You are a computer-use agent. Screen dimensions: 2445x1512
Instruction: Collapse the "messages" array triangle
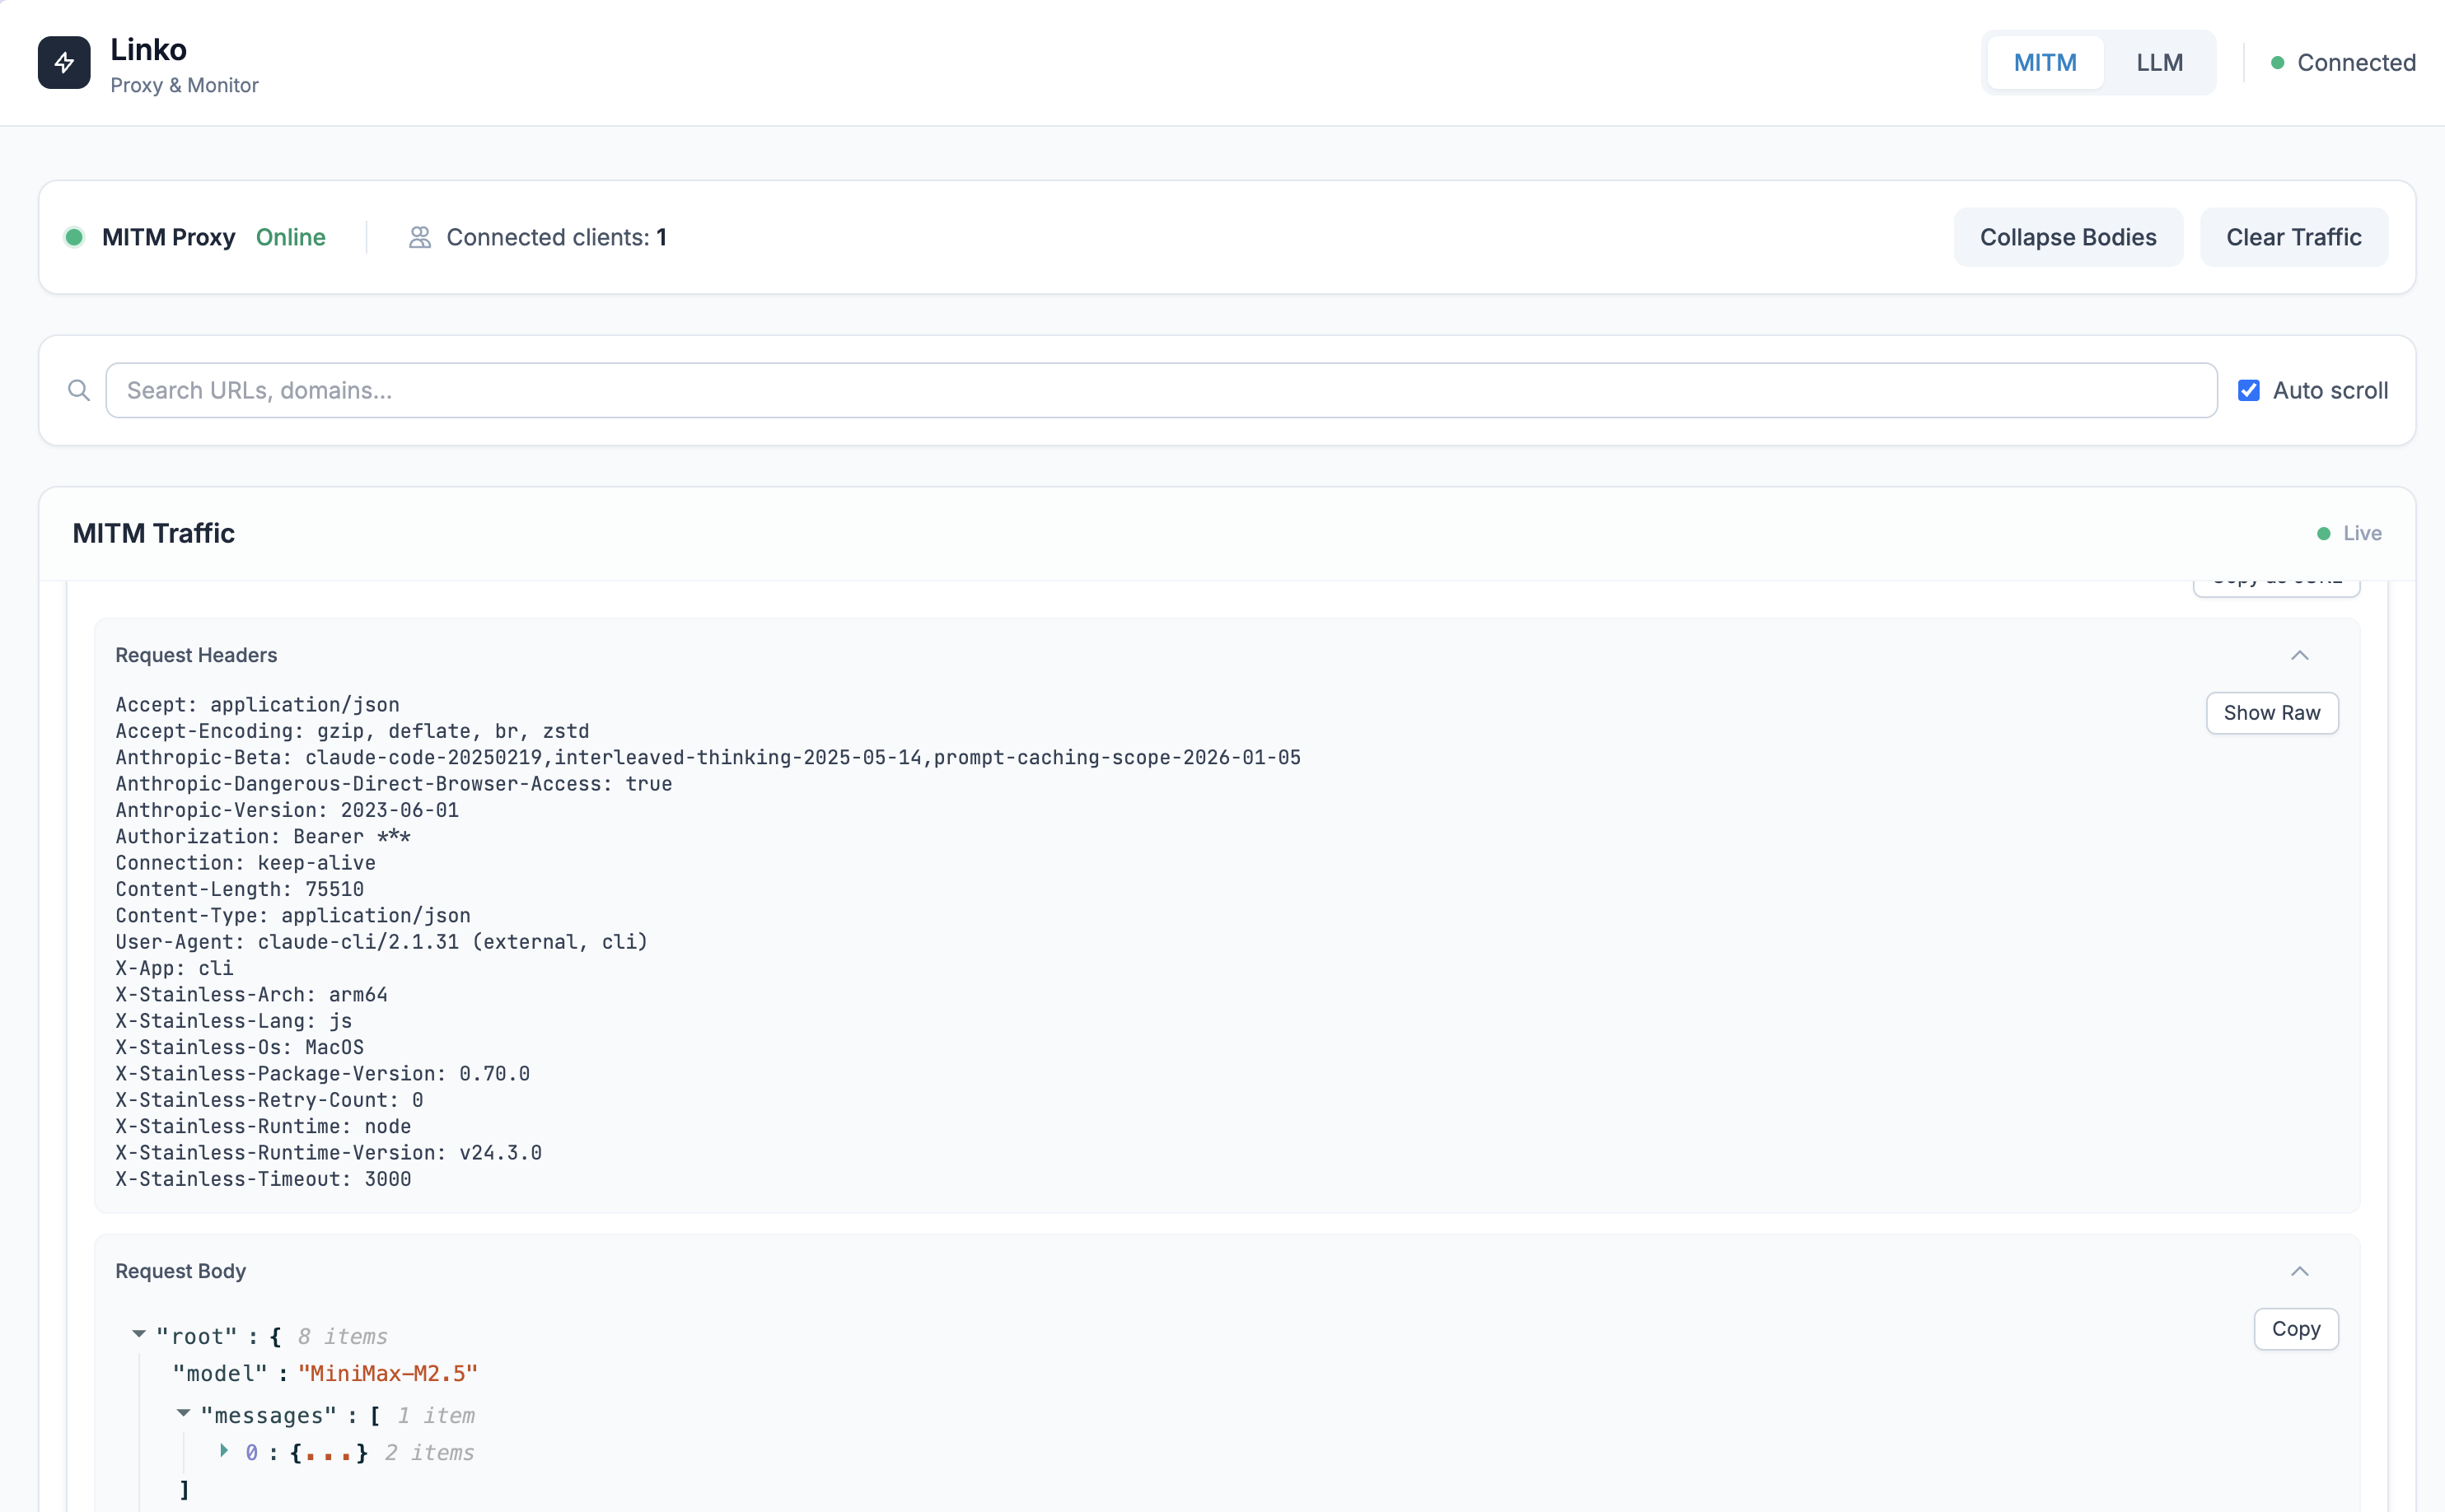coord(183,1413)
